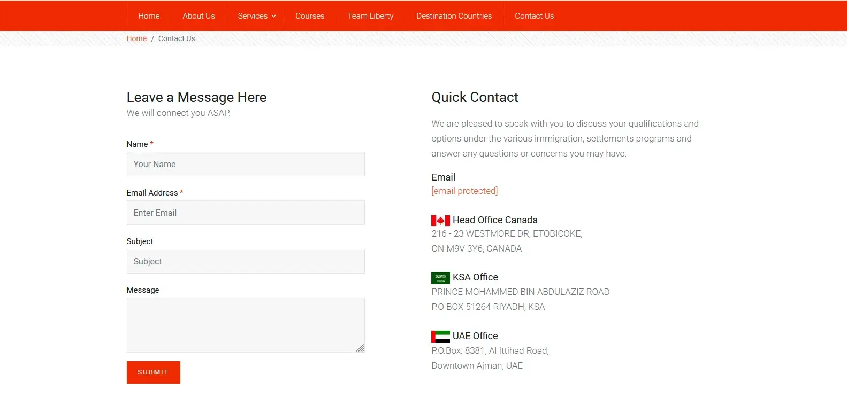Open Destination Countries in navigation
847x406 pixels.
454,16
